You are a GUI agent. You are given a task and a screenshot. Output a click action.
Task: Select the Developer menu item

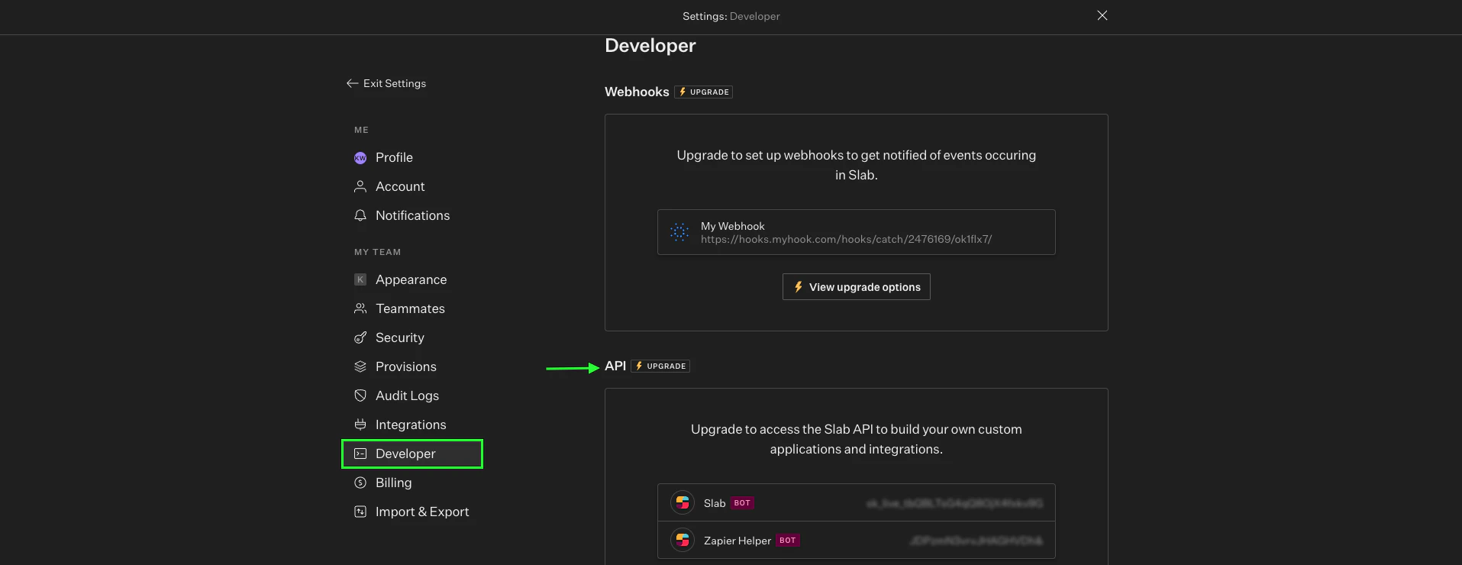pyautogui.click(x=412, y=454)
